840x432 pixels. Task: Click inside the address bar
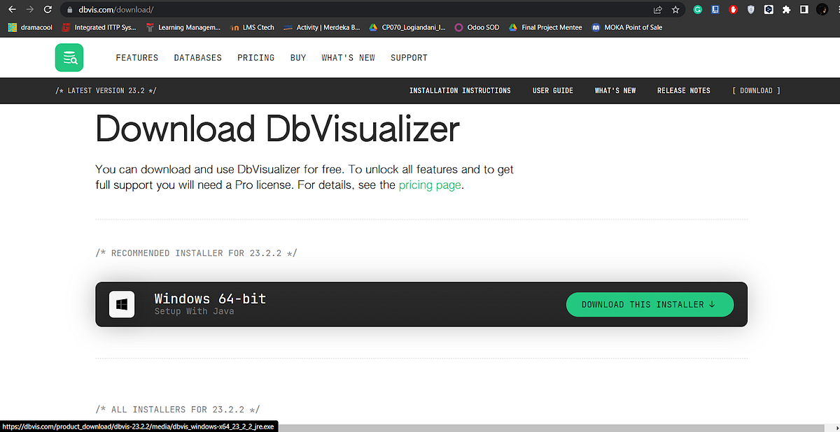tap(210, 9)
